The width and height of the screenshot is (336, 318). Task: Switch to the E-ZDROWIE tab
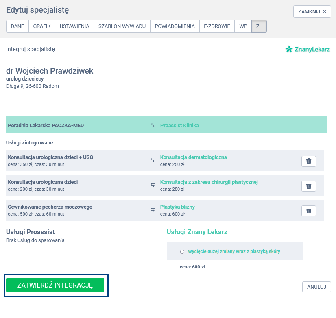pos(217,26)
